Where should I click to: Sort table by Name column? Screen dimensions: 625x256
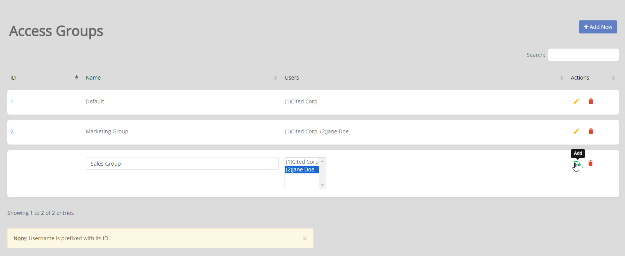click(x=181, y=78)
